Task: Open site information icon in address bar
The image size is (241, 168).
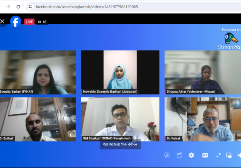Action: (x=30, y=7)
